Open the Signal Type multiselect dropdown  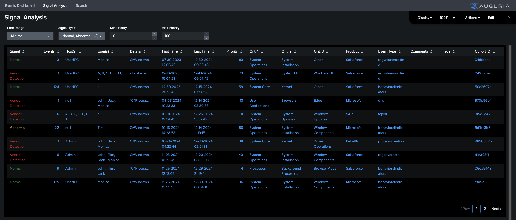pos(82,36)
